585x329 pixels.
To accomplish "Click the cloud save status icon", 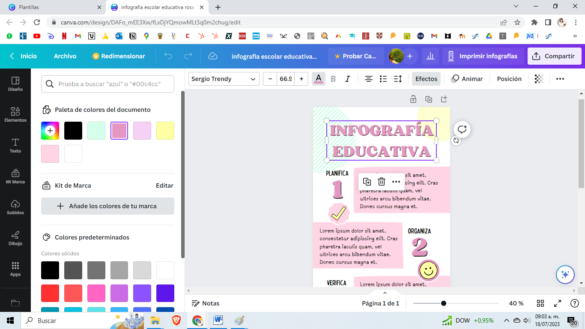I will (x=212, y=56).
